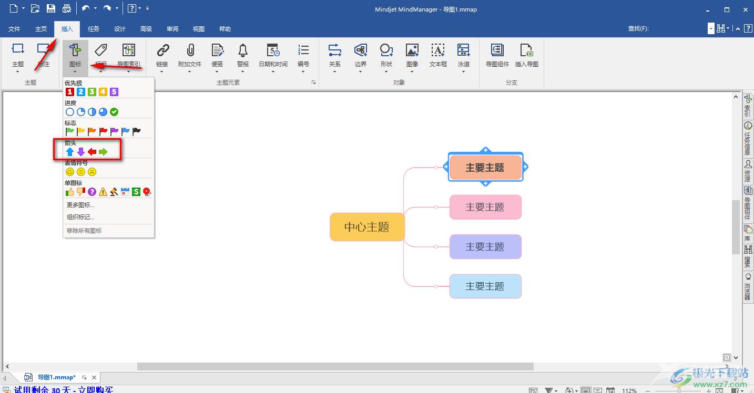Switch to the 主页 ribbon tab
Viewport: 754px width, 393px height.
41,29
